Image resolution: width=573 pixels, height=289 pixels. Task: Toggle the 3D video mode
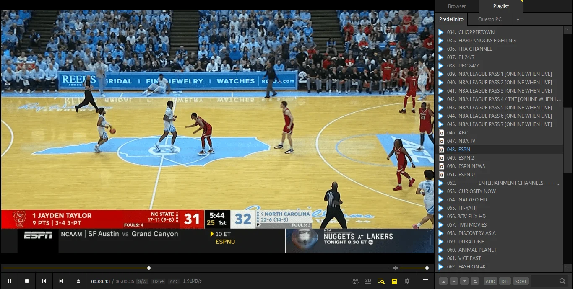coord(368,281)
